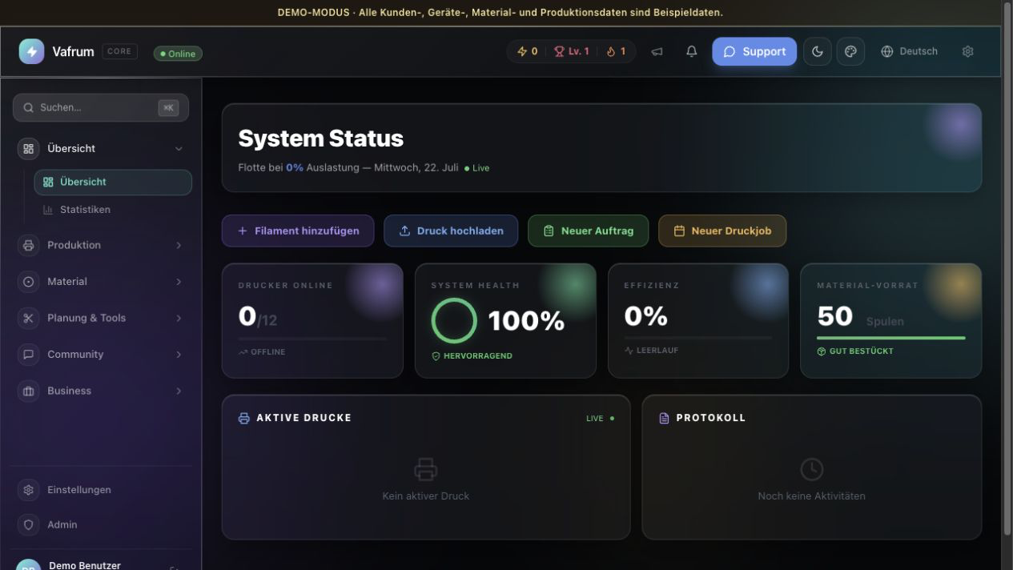Click the Support button

(754, 51)
